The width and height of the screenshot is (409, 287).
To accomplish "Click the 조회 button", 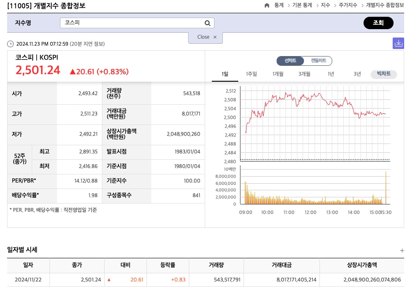I will pyautogui.click(x=378, y=23).
